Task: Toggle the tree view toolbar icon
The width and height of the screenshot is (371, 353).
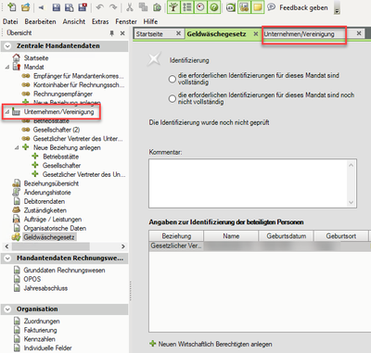Action: tap(173, 6)
